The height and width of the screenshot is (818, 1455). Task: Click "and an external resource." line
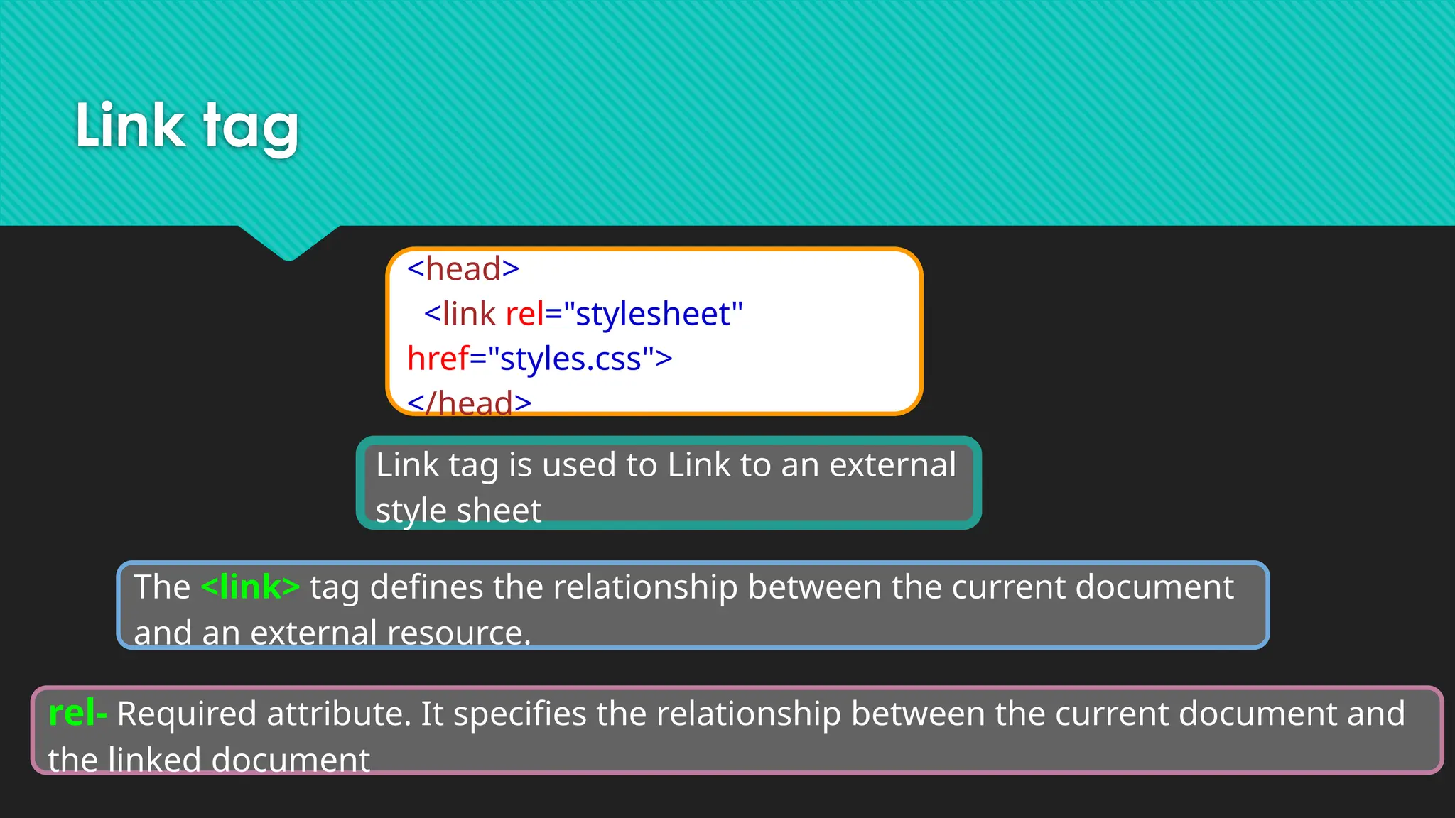332,633
